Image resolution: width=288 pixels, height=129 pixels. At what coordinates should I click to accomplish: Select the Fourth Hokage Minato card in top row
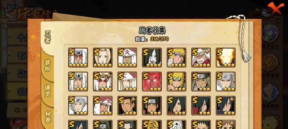(x=176, y=57)
